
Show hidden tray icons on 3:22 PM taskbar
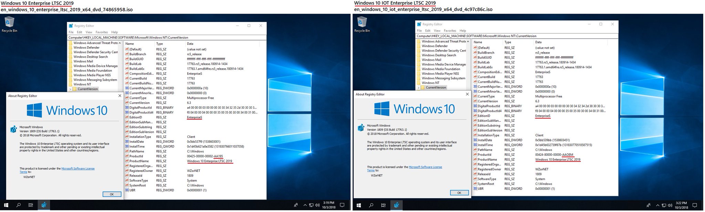click(x=657, y=205)
